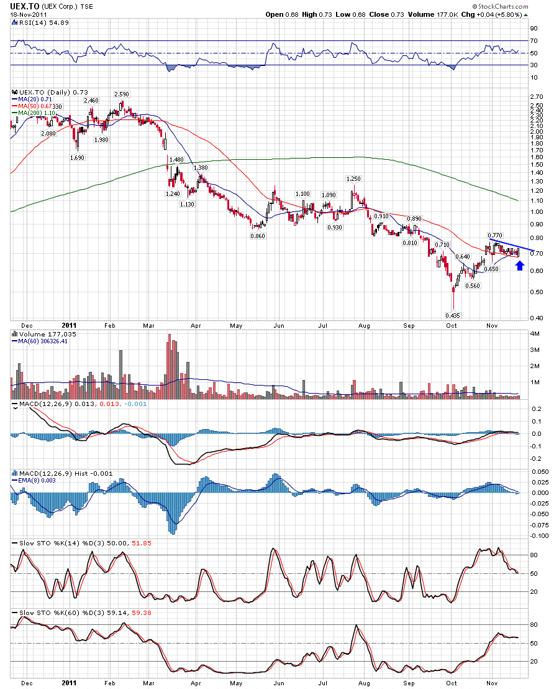Select the 2.460 price label
Image resolution: width=559 pixels, height=689 pixels.
[x=91, y=101]
